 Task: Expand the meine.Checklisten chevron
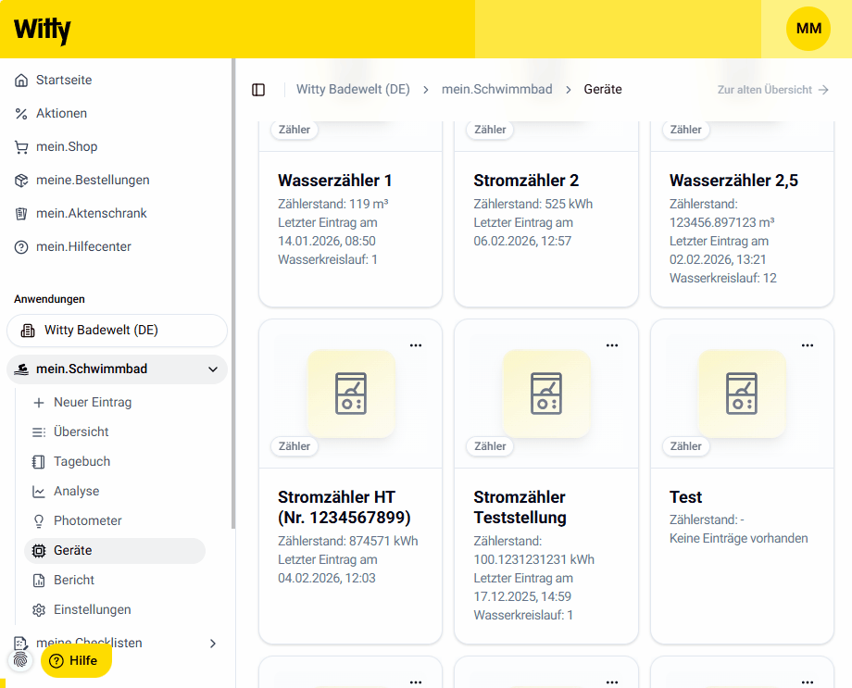[x=213, y=644]
